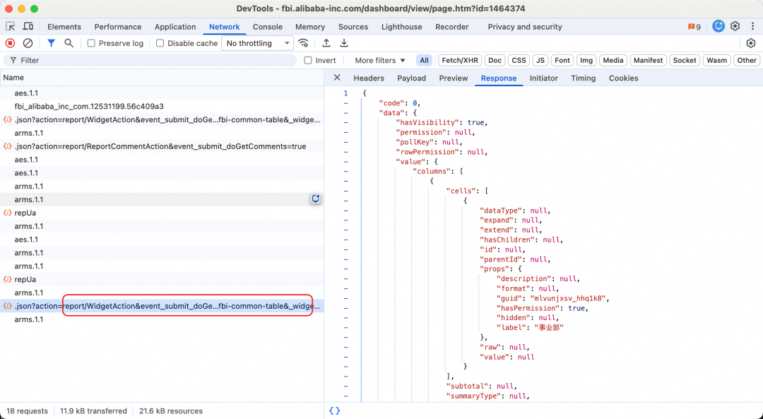Open the No throttling dropdown
The image size is (763, 419).
coord(257,43)
